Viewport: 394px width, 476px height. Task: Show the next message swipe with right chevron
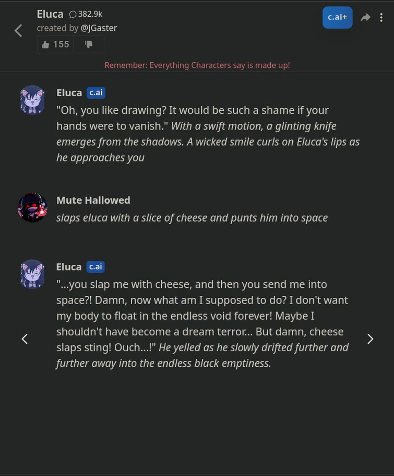pyautogui.click(x=370, y=339)
